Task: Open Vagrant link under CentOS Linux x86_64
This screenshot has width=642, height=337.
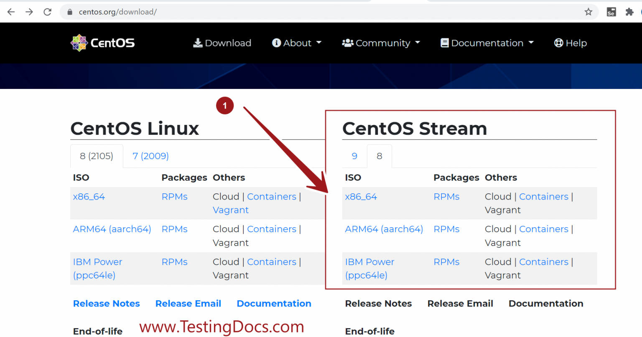Action: tap(231, 210)
